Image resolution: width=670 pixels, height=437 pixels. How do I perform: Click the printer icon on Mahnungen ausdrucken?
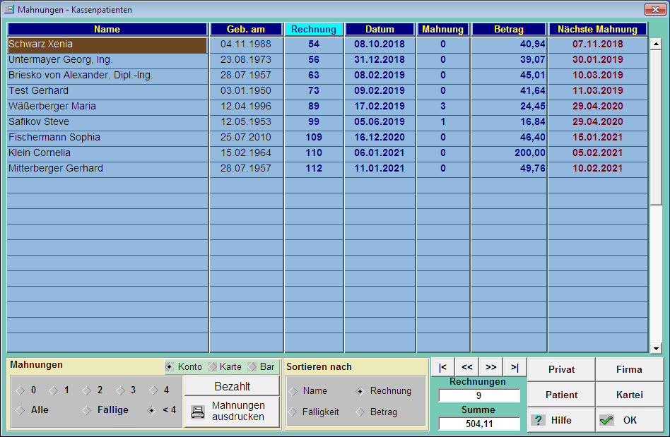(198, 412)
